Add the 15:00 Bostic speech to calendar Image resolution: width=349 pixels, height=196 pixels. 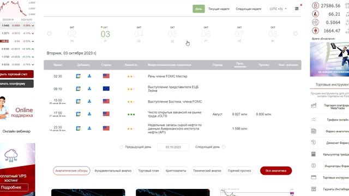pyautogui.click(x=78, y=101)
